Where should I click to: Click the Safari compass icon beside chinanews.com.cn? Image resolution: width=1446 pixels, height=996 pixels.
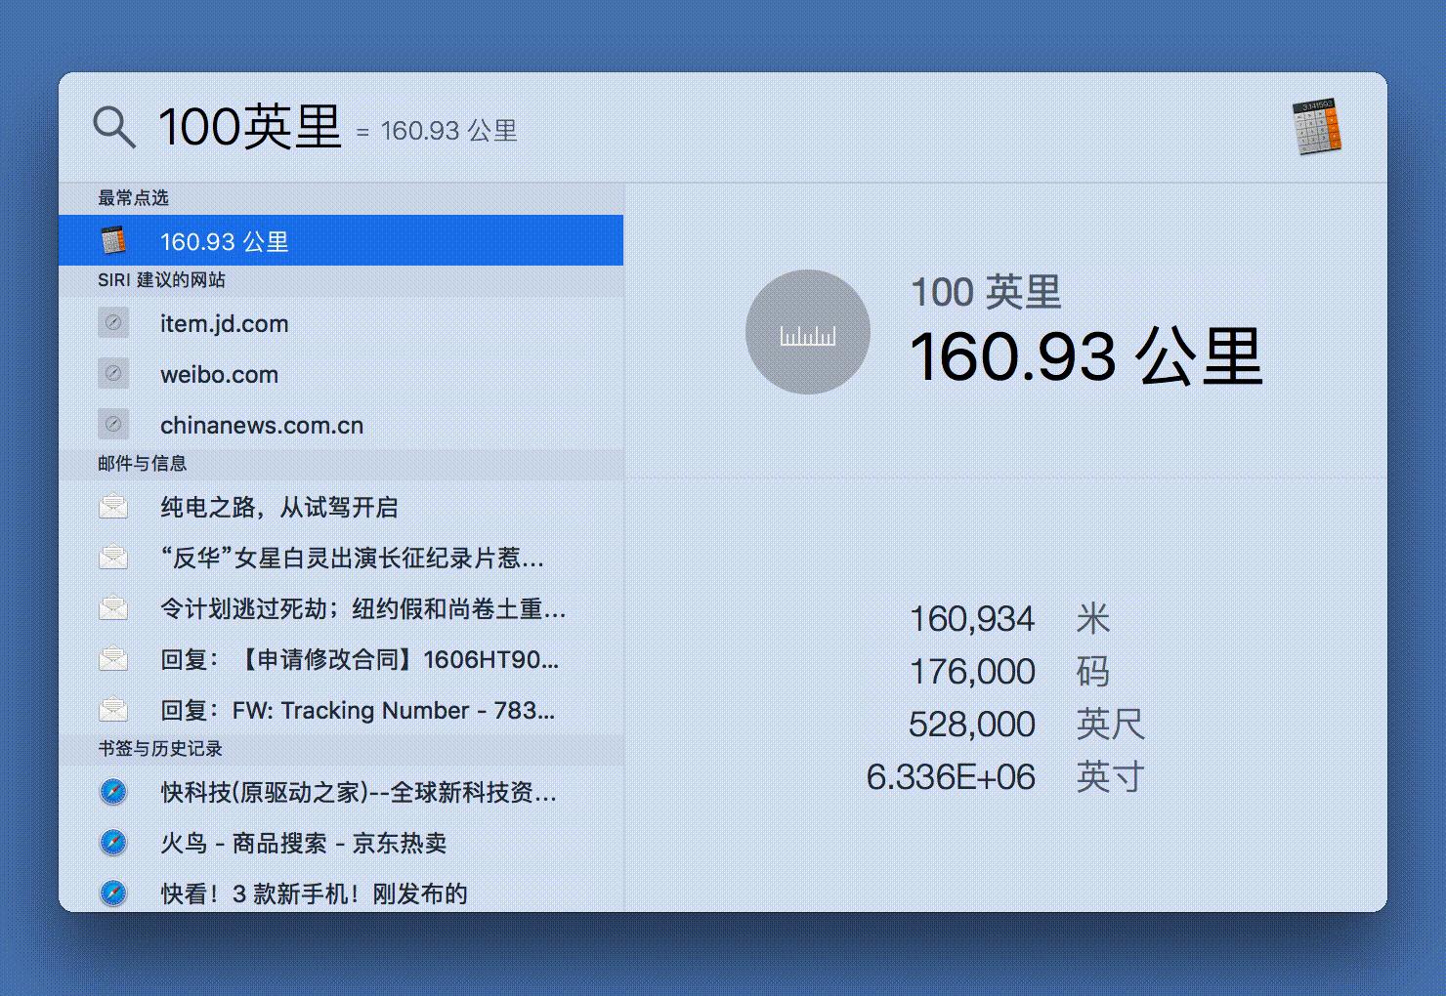[114, 424]
